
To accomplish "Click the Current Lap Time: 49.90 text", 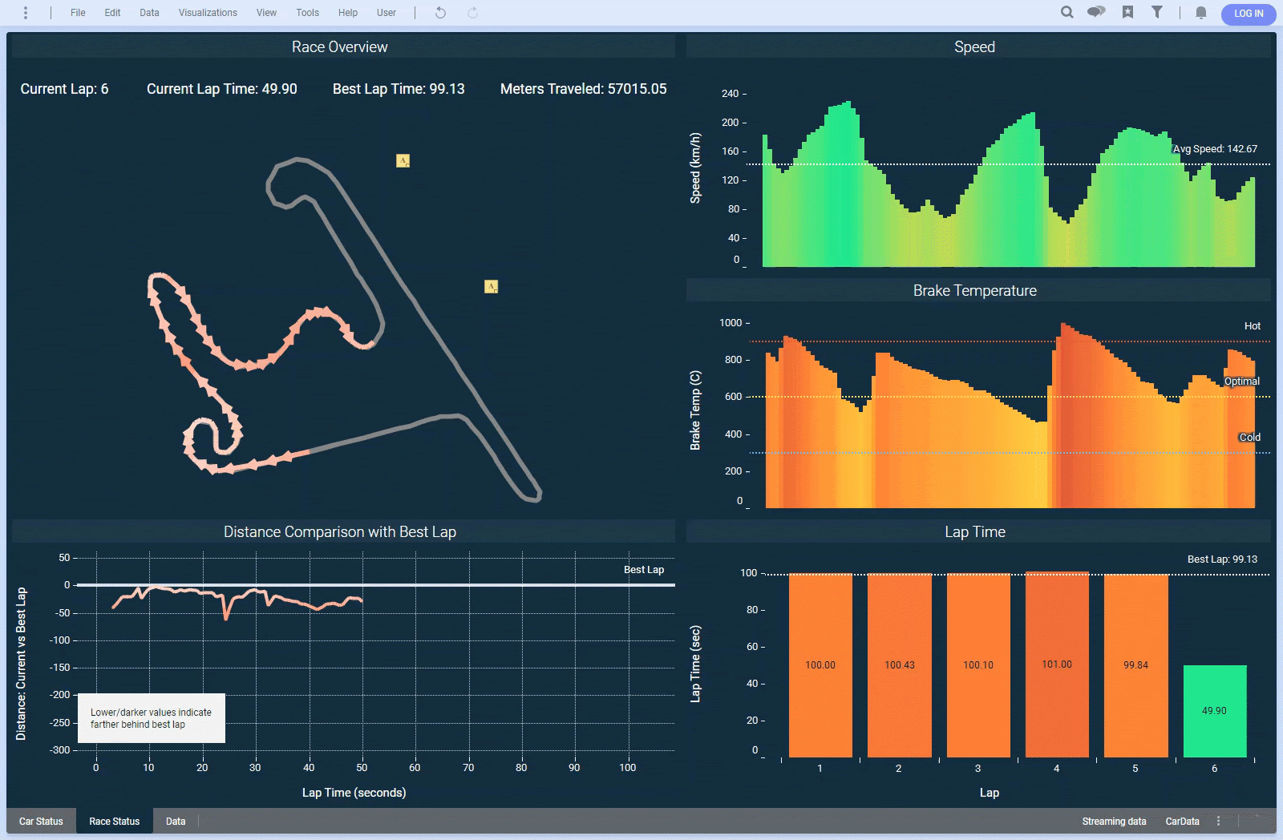I will (222, 89).
